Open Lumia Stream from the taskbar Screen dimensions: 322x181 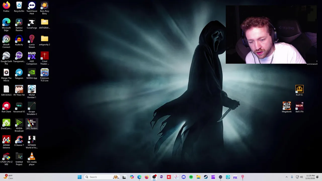(243, 177)
